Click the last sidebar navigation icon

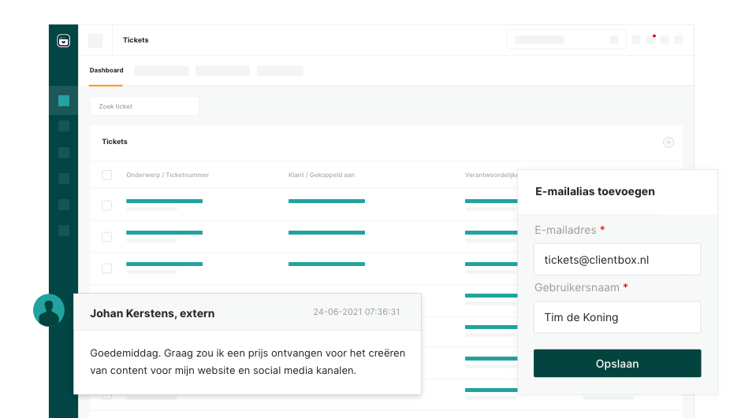pyautogui.click(x=64, y=231)
